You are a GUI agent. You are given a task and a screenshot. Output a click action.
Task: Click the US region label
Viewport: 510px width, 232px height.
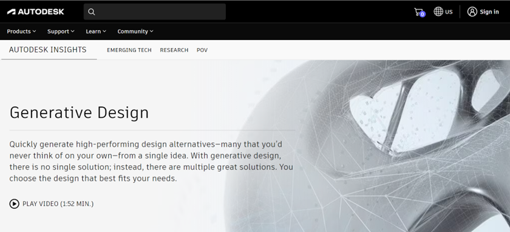click(449, 12)
